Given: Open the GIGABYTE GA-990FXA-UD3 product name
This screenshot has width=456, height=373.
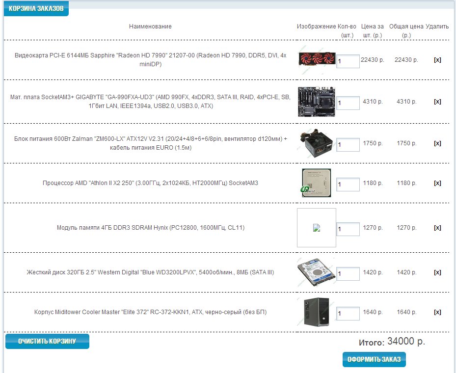Looking at the screenshot, I should pyautogui.click(x=150, y=102).
